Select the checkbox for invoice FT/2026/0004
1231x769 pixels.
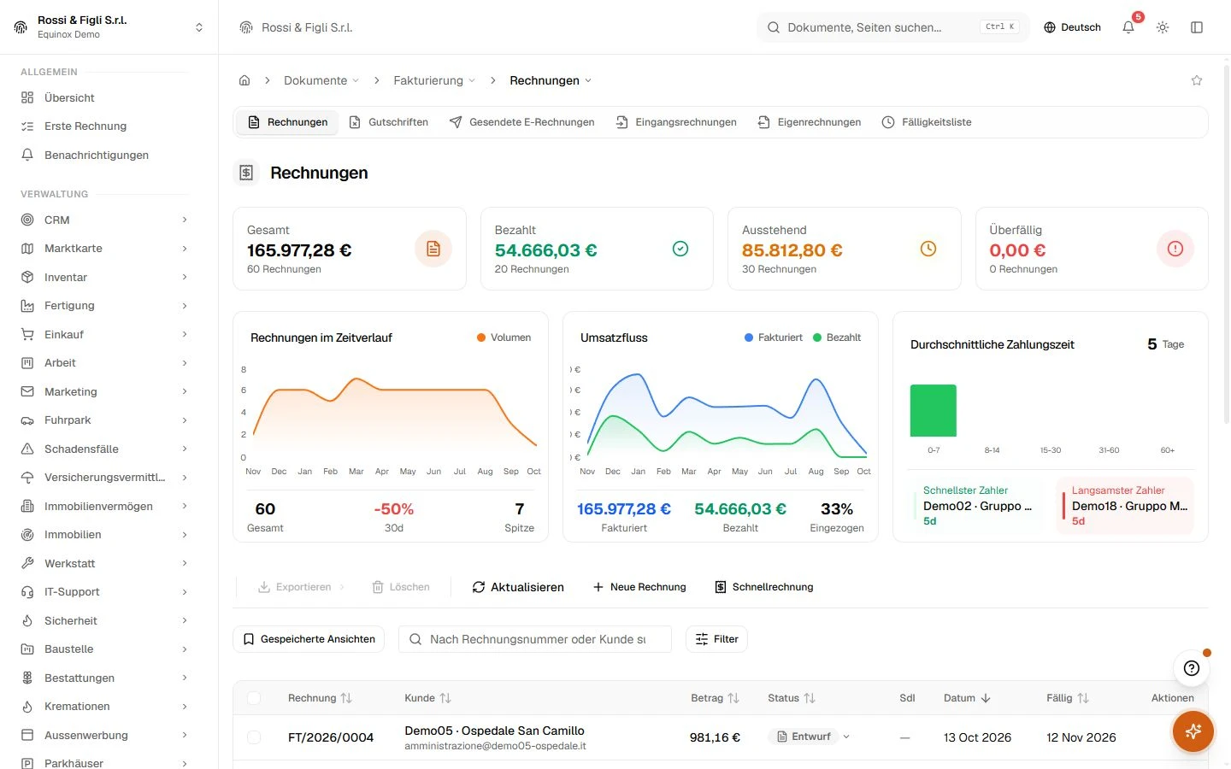(x=254, y=737)
